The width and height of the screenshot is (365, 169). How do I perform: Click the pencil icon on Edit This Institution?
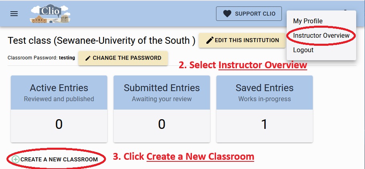pyautogui.click(x=210, y=40)
